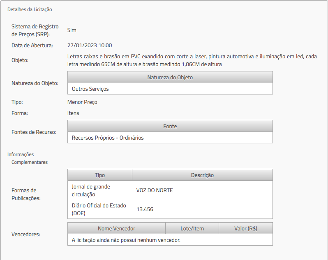
Task: Click the 'Descrição' column header
Action: (202, 175)
